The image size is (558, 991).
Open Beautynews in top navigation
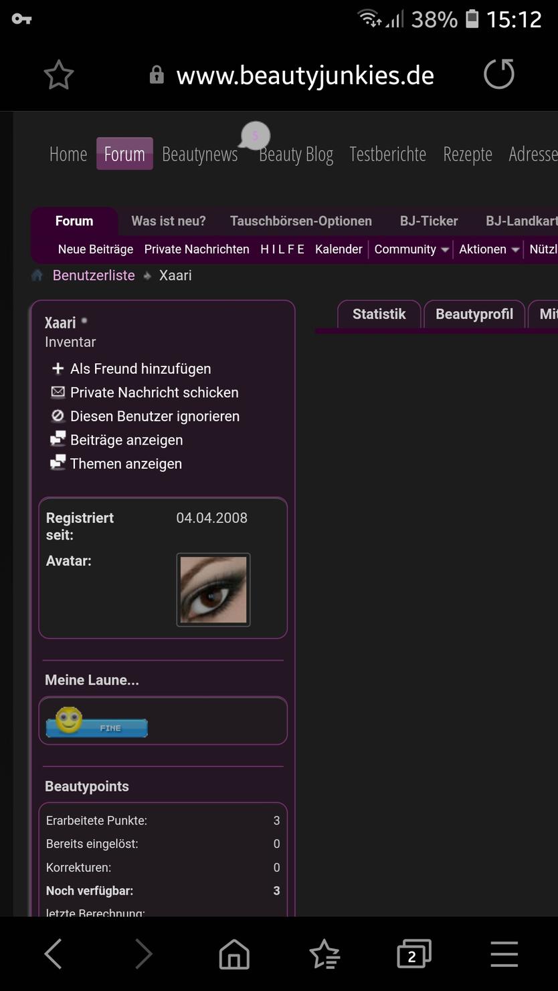pos(199,154)
